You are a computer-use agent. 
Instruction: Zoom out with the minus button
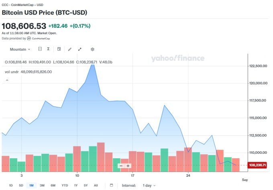(121, 165)
